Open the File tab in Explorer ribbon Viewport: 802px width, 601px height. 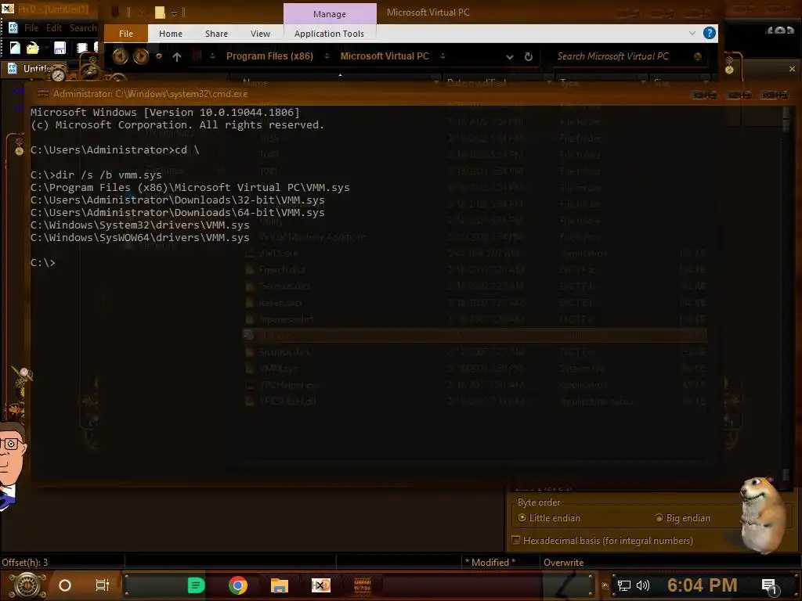(x=126, y=34)
